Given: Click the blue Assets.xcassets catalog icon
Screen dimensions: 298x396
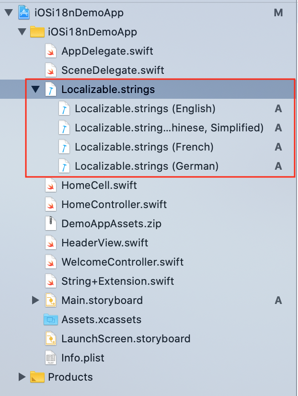Looking at the screenshot, I should click(51, 319).
